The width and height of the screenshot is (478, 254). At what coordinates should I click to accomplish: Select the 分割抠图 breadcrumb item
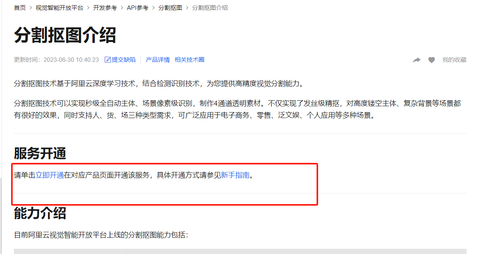[170, 8]
